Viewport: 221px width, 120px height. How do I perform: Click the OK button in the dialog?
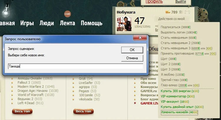[132, 50]
